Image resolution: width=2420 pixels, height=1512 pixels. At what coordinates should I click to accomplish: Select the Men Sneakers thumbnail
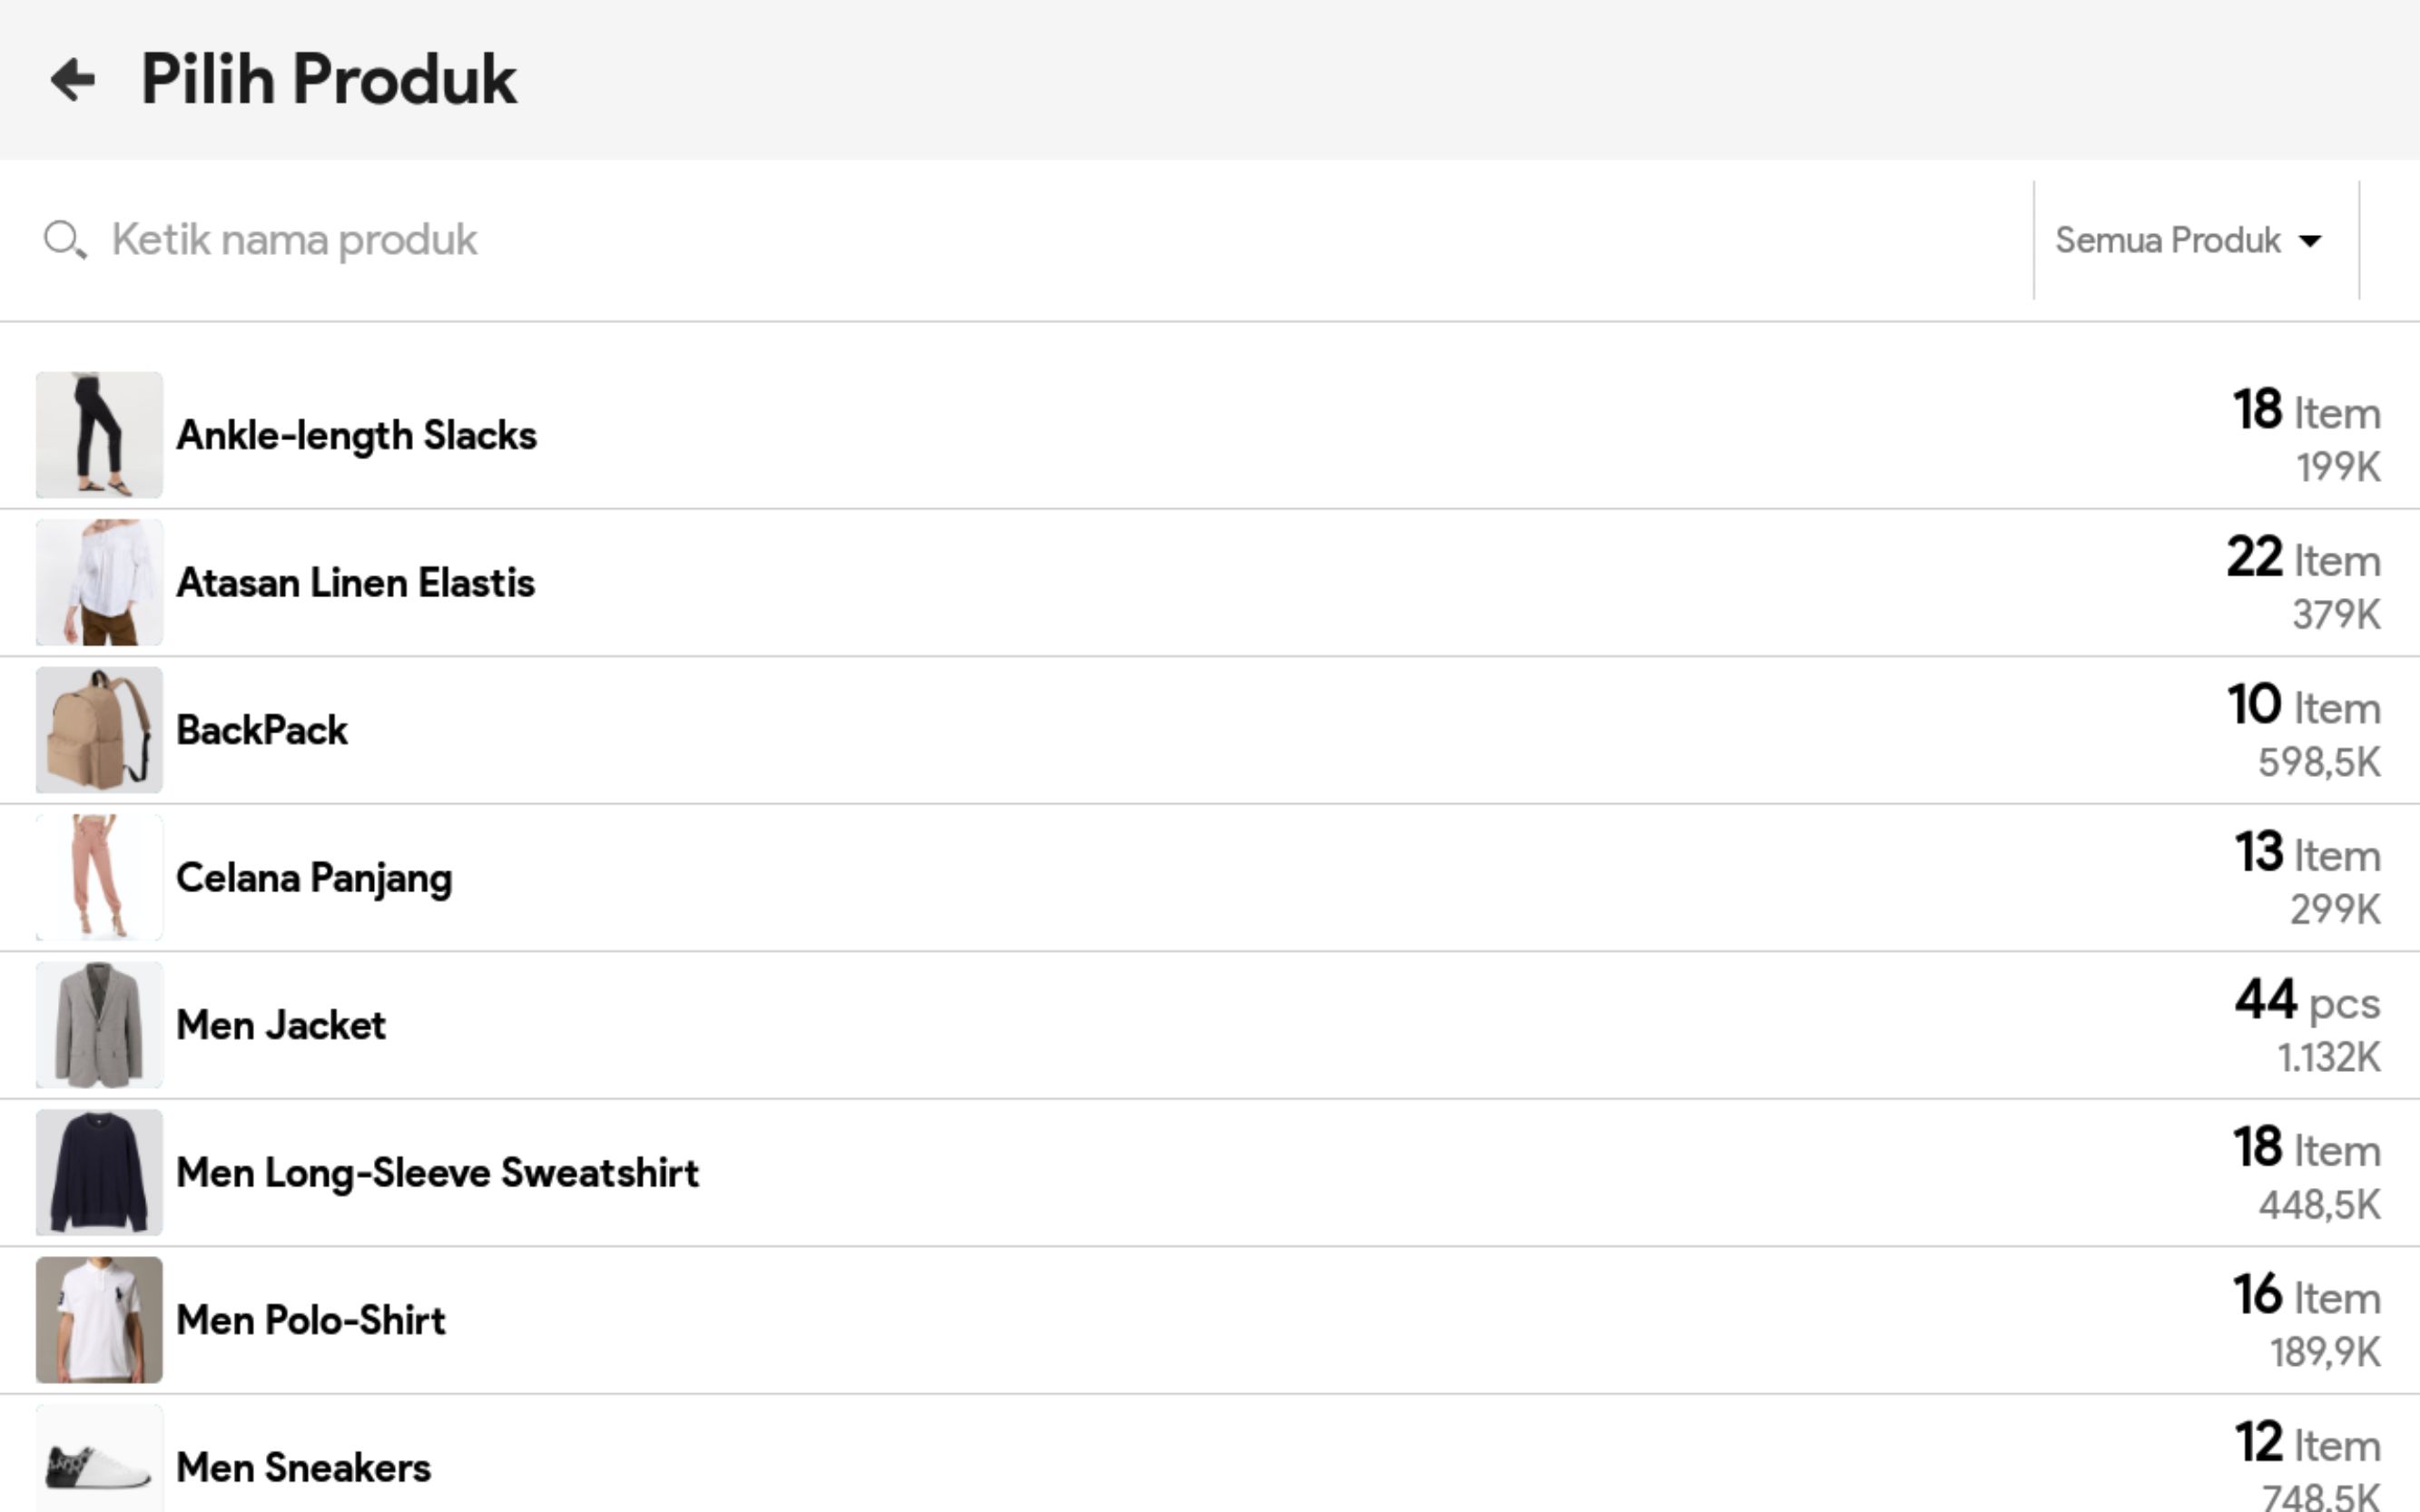click(99, 1462)
